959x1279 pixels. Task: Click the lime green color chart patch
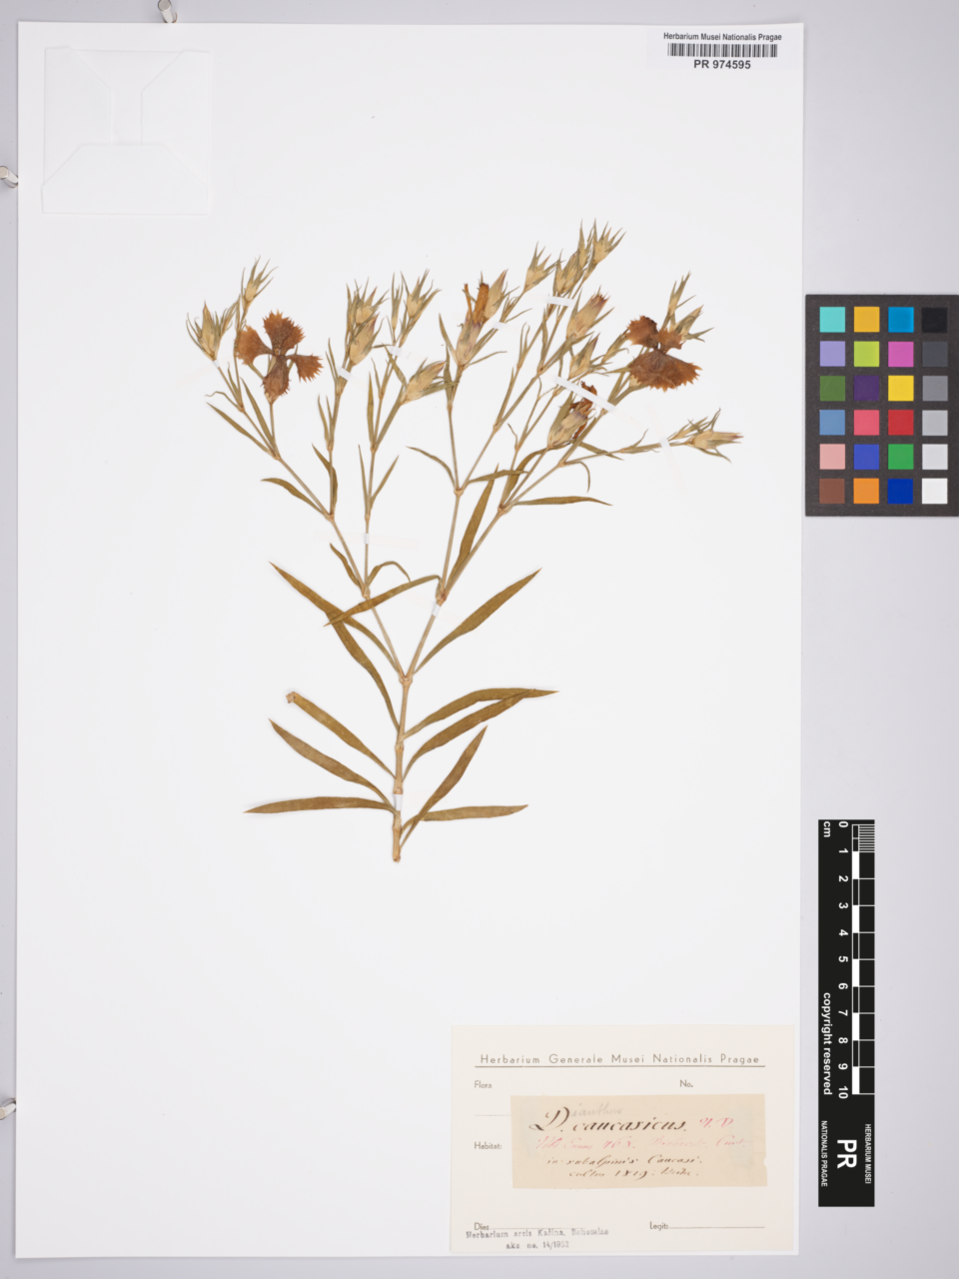(866, 354)
